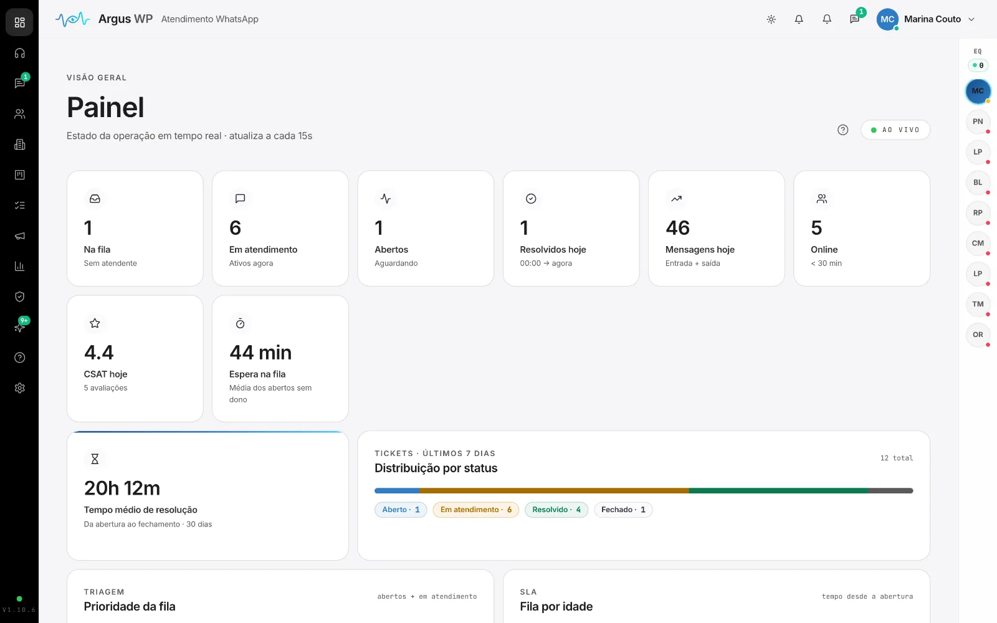Open the sparkle icon with 9+ badge

point(19,327)
